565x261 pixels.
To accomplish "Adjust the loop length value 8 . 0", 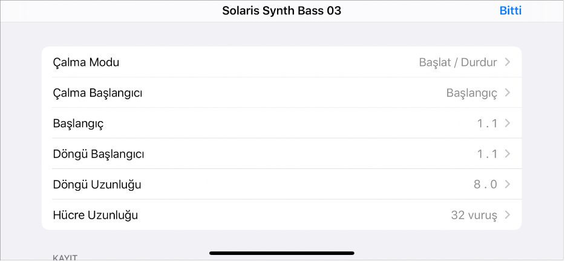I will tap(486, 184).
